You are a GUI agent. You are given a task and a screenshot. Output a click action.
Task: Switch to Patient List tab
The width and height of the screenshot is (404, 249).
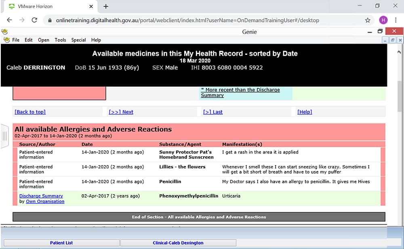click(x=61, y=243)
